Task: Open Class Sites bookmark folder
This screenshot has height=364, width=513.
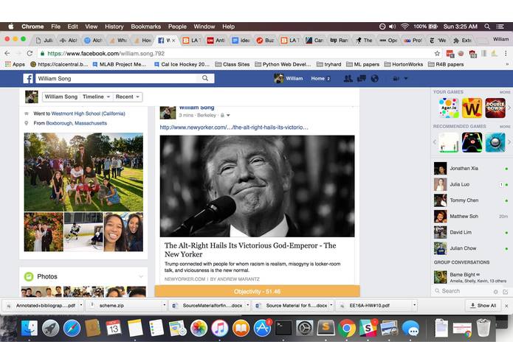Action: [x=233, y=64]
